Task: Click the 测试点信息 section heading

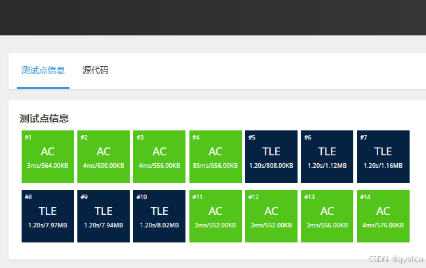Action: point(44,119)
